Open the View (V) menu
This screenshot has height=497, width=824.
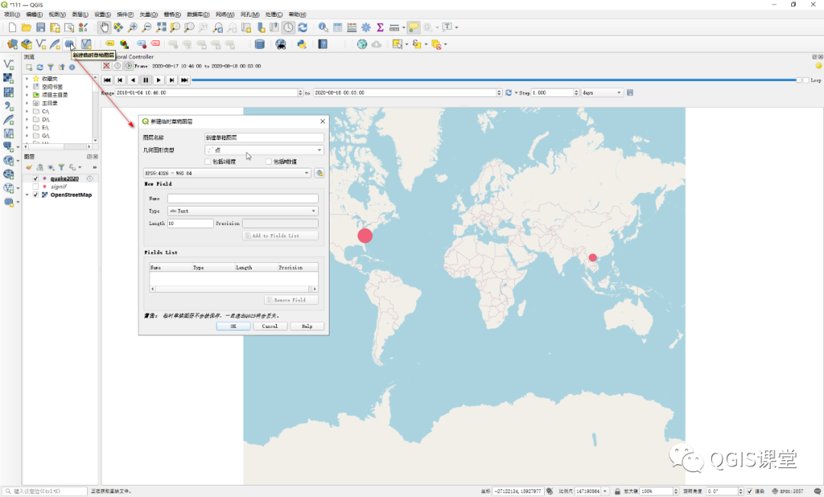[x=57, y=14]
